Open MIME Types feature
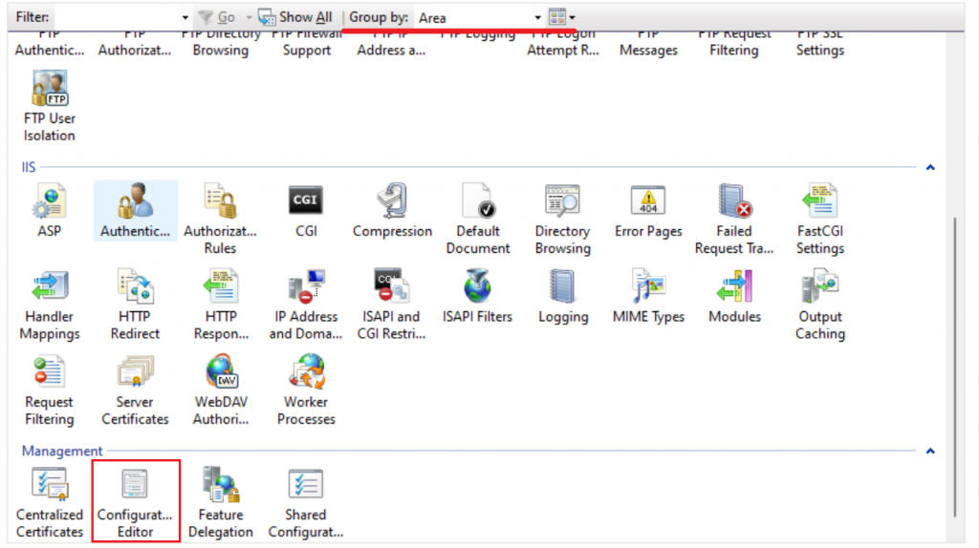979x548 pixels. tap(649, 297)
